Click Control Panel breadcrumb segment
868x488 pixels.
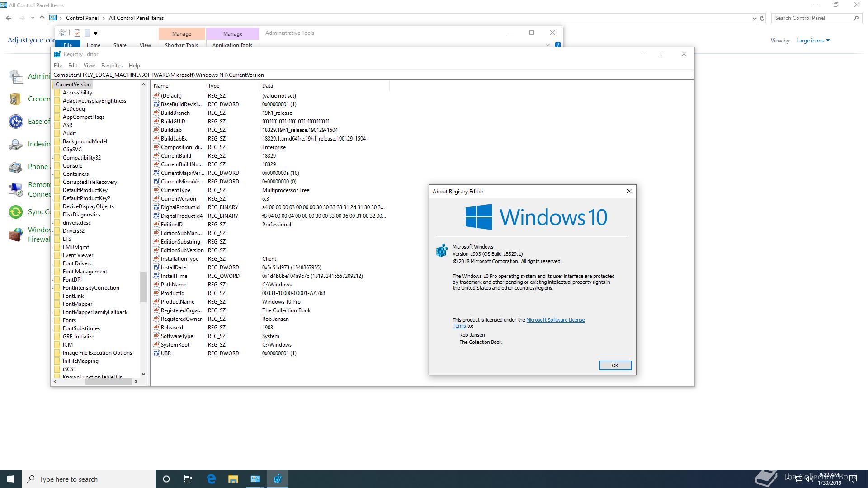[x=82, y=18]
